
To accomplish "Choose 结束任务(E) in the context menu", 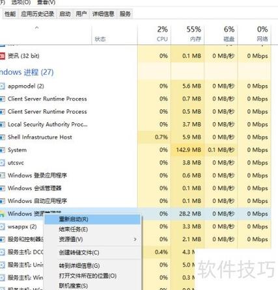I will tap(92, 230).
